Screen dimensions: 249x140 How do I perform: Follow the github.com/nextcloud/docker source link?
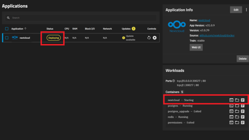[x=217, y=35]
